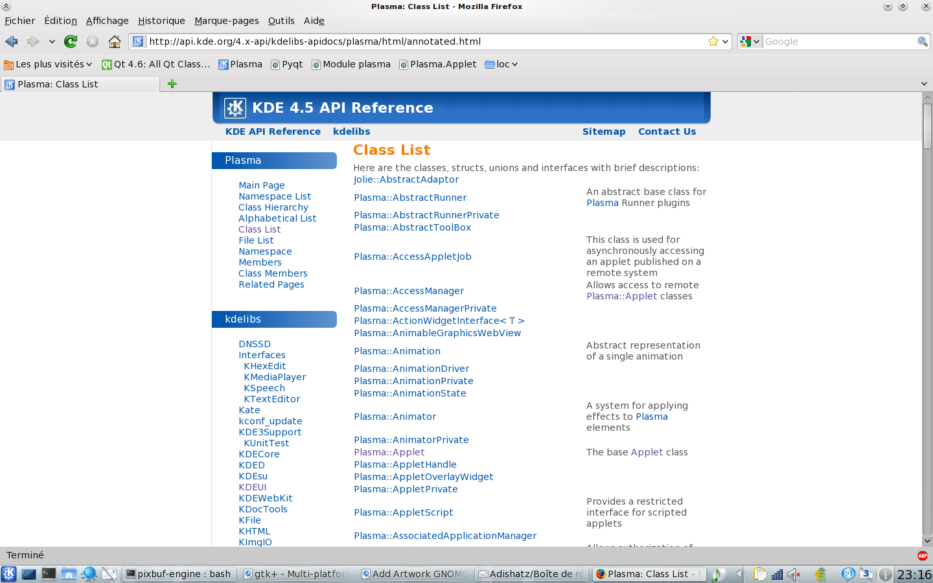933x583 pixels.
Task: Open Plasma::AssociatedApplicationManager class link
Action: pyautogui.click(x=445, y=536)
